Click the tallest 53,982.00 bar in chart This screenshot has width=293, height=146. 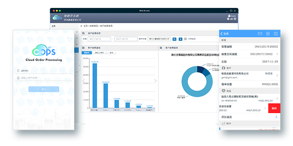click(x=95, y=86)
